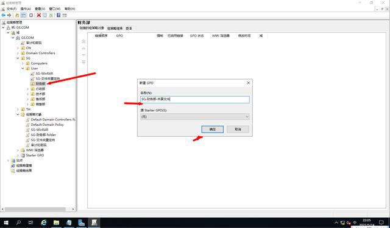Screen dimensions: 390x228
Task: Switch to the 组策略继承 tab
Action: [115, 29]
